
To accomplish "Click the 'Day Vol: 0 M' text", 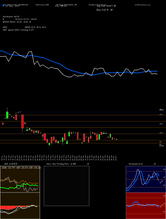I will click(104, 10).
